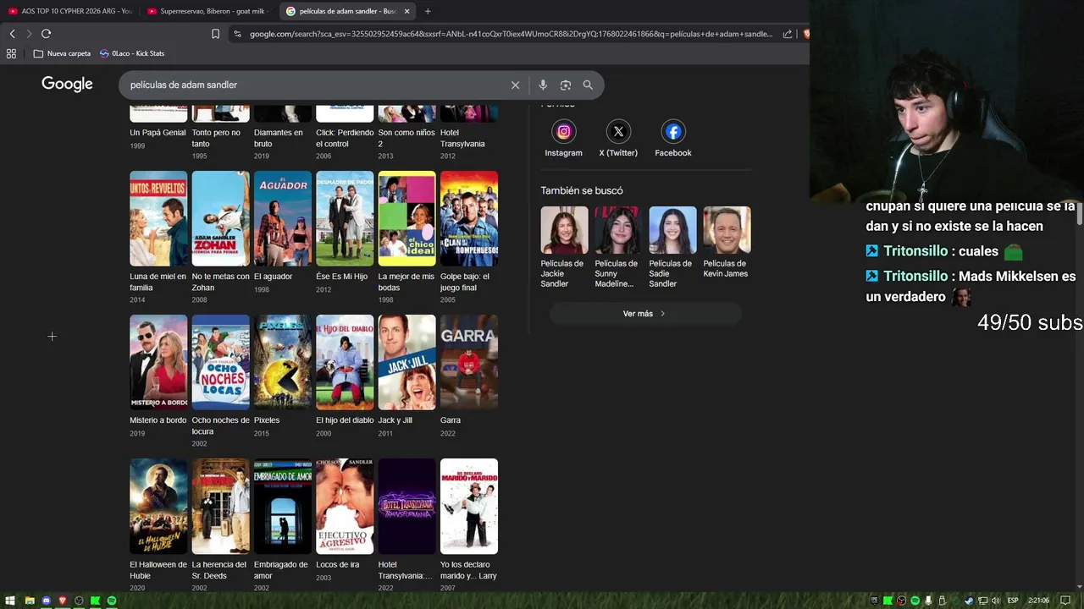The image size is (1084, 609).
Task: Open site settings icon in address bar
Action: pos(238,34)
